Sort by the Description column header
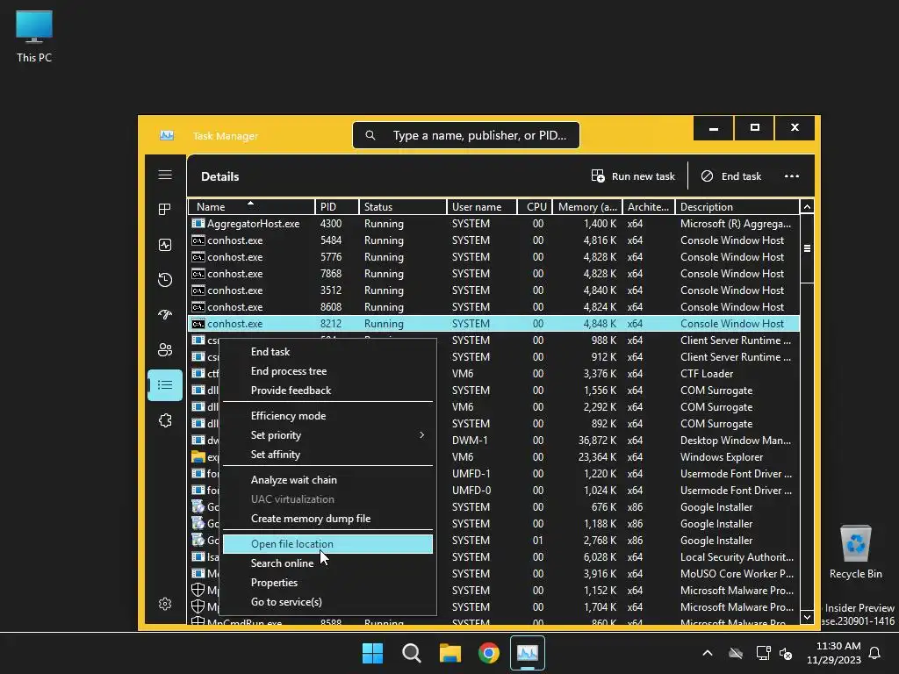The height and width of the screenshot is (674, 899). click(x=737, y=207)
